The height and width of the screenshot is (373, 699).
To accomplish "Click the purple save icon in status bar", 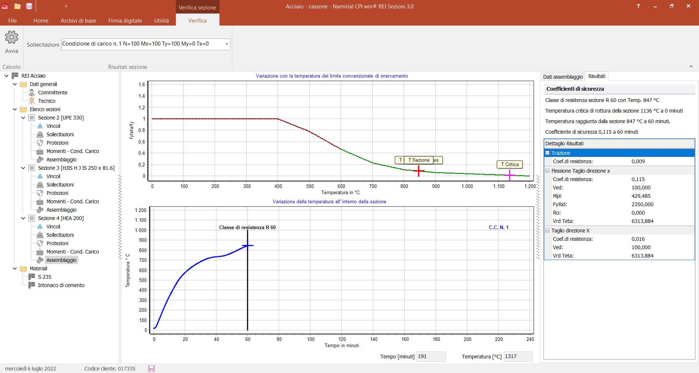I will 151,369.
